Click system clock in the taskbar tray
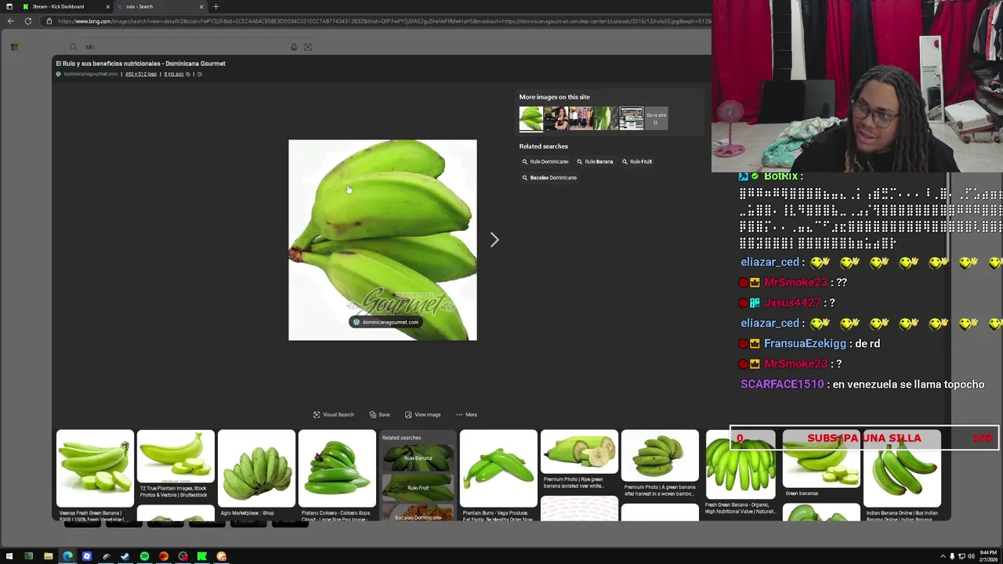This screenshot has height=564, width=1003. 988,556
